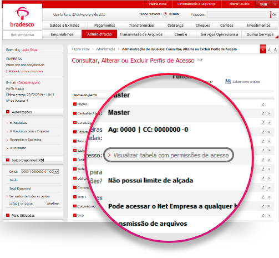Viewport: 279px width, 258px height.
Task: Delete the Procu profile via X icon
Action: coord(269,141)
